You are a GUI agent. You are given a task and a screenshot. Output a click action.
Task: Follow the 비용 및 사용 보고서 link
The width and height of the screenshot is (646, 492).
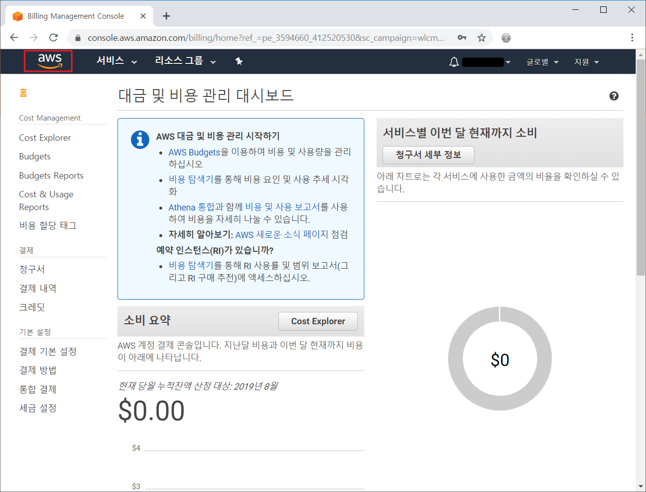click(282, 207)
